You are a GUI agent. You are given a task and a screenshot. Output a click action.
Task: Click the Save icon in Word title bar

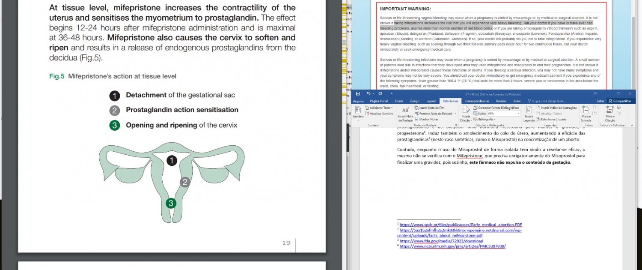point(358,93)
